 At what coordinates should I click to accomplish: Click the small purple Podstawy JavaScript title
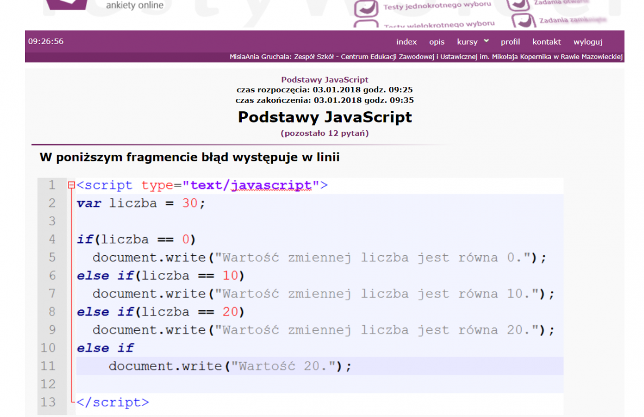tap(324, 80)
